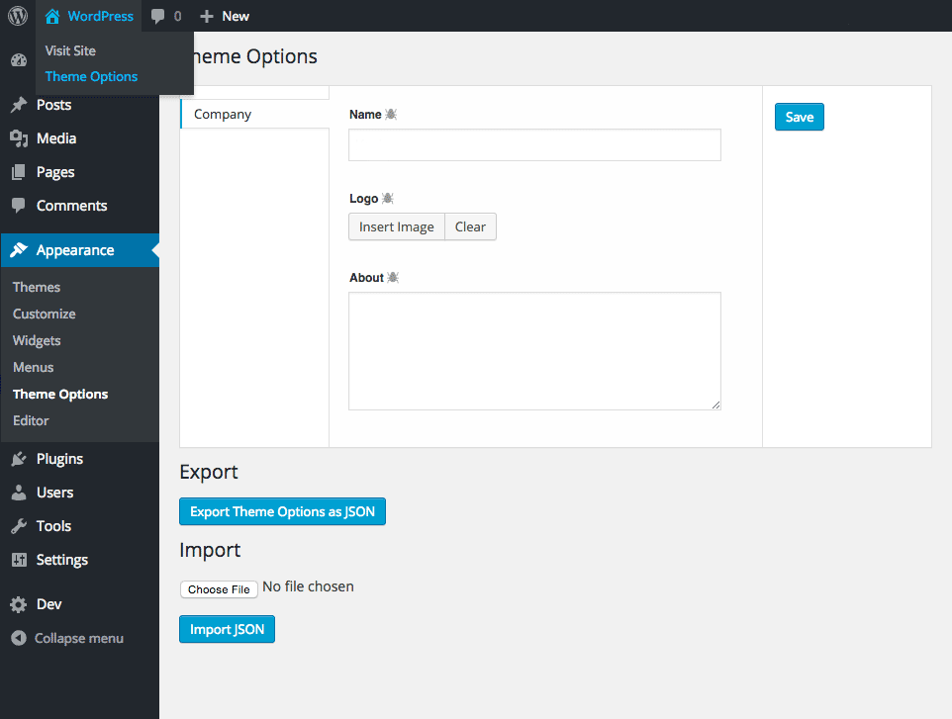Select Theme Options in Appearance submenu
Screen dimensions: 952x719
[x=60, y=394]
